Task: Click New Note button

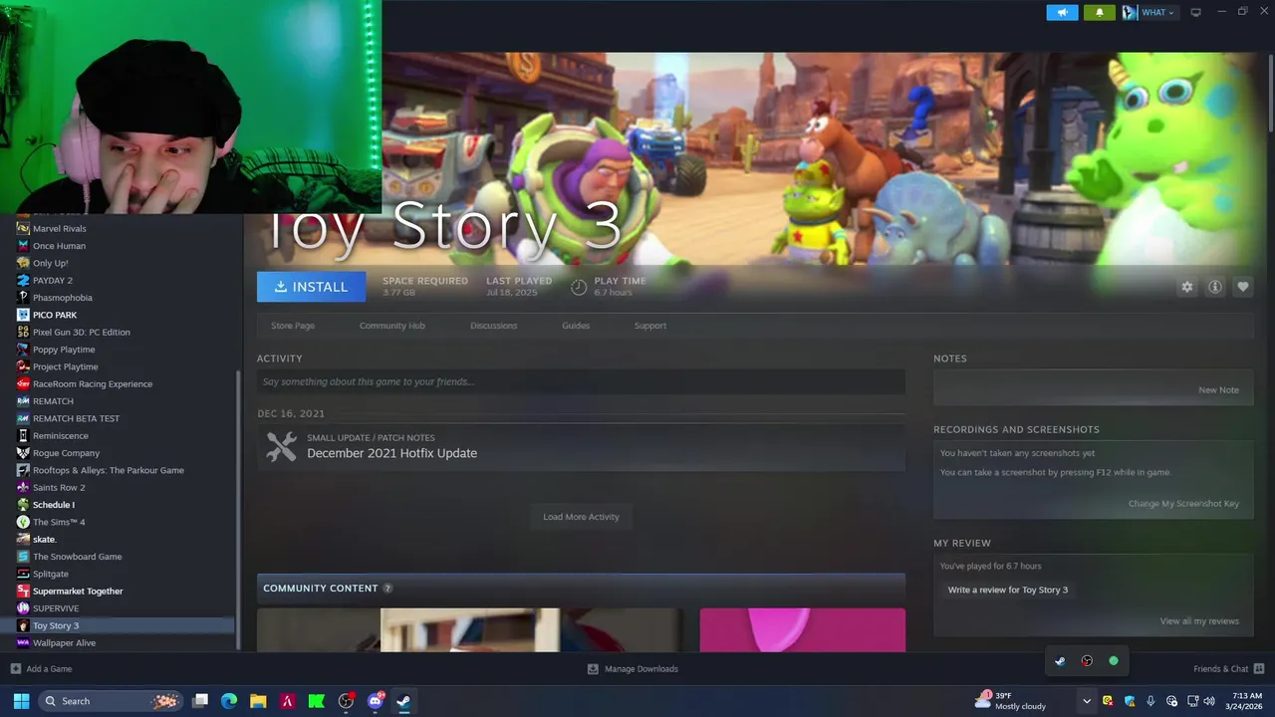Action: (1218, 390)
